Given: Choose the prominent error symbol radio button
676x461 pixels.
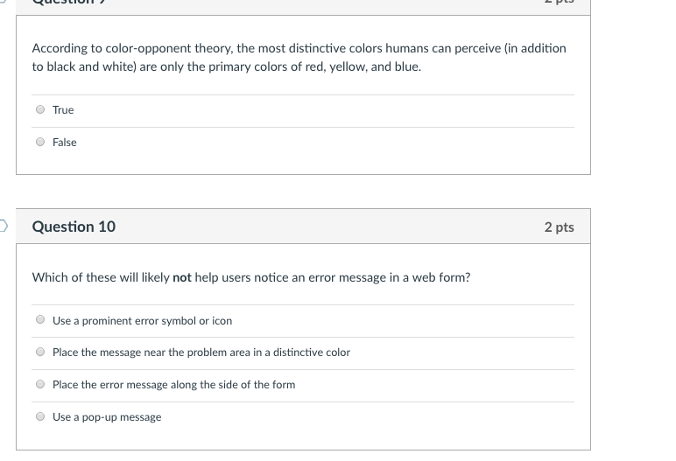Looking at the screenshot, I should [40, 319].
